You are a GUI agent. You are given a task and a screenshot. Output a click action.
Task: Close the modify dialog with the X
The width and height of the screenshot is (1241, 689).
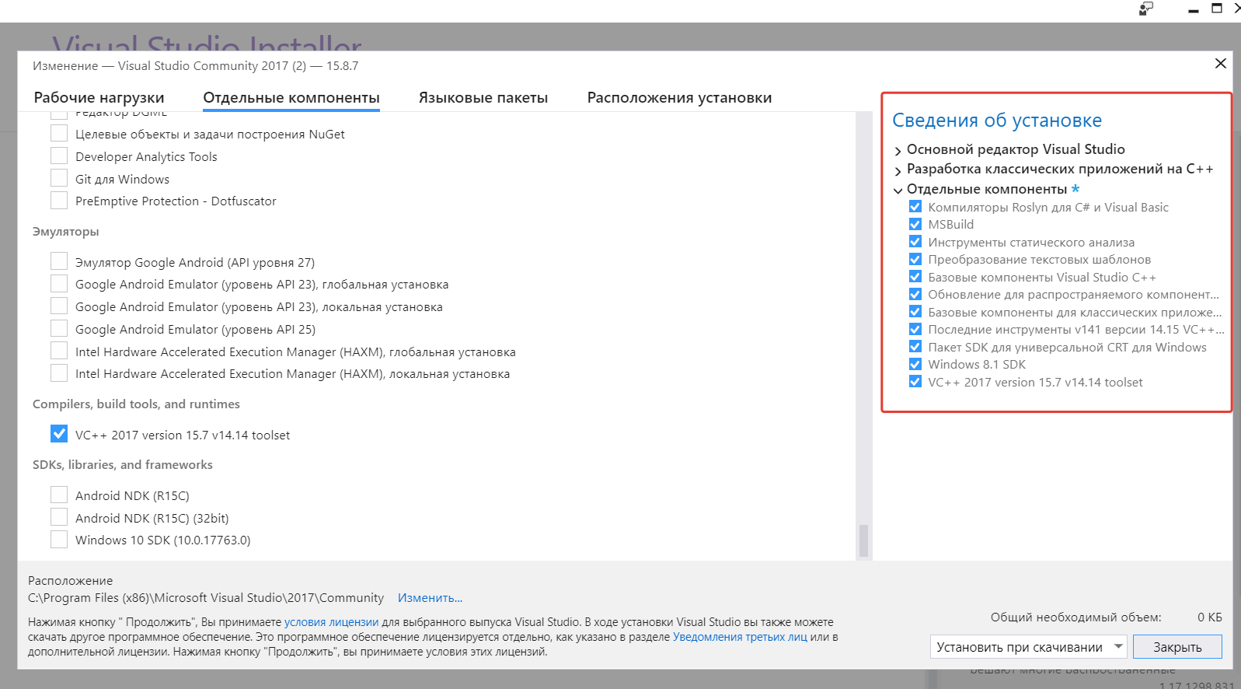(x=1221, y=64)
